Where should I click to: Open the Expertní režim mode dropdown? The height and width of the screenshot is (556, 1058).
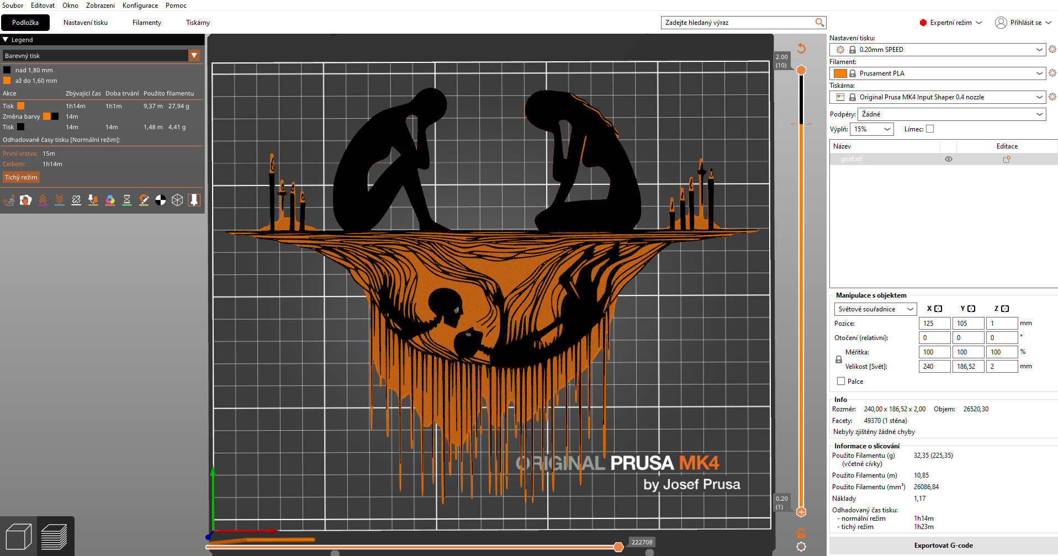point(951,23)
